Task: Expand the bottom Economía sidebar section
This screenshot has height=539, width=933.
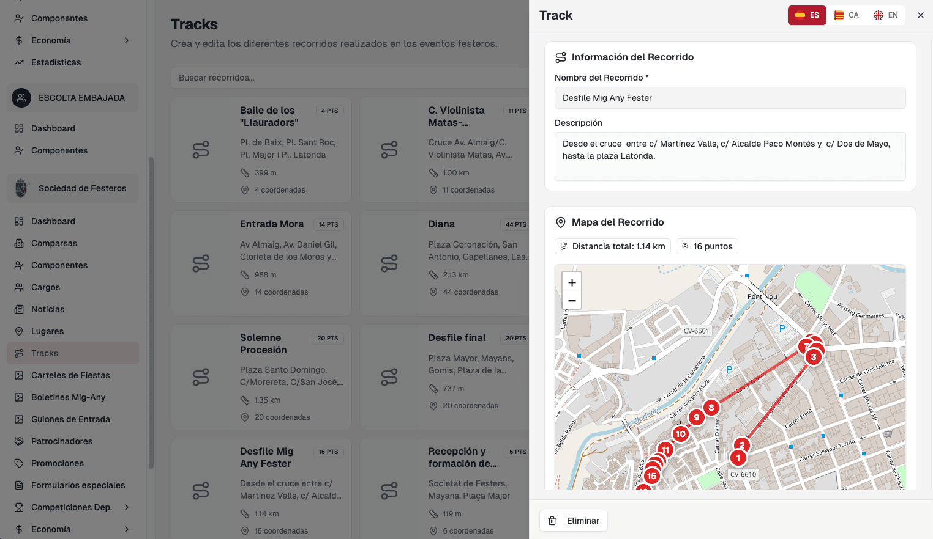Action: pos(127,529)
